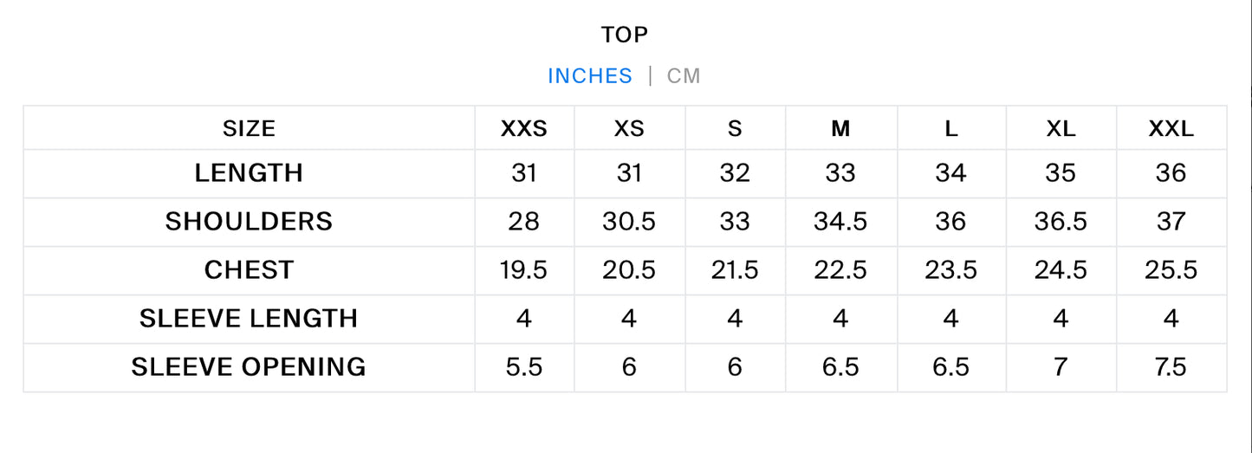Click the 35 length value for XL
This screenshot has height=453, width=1252.
1061,173
